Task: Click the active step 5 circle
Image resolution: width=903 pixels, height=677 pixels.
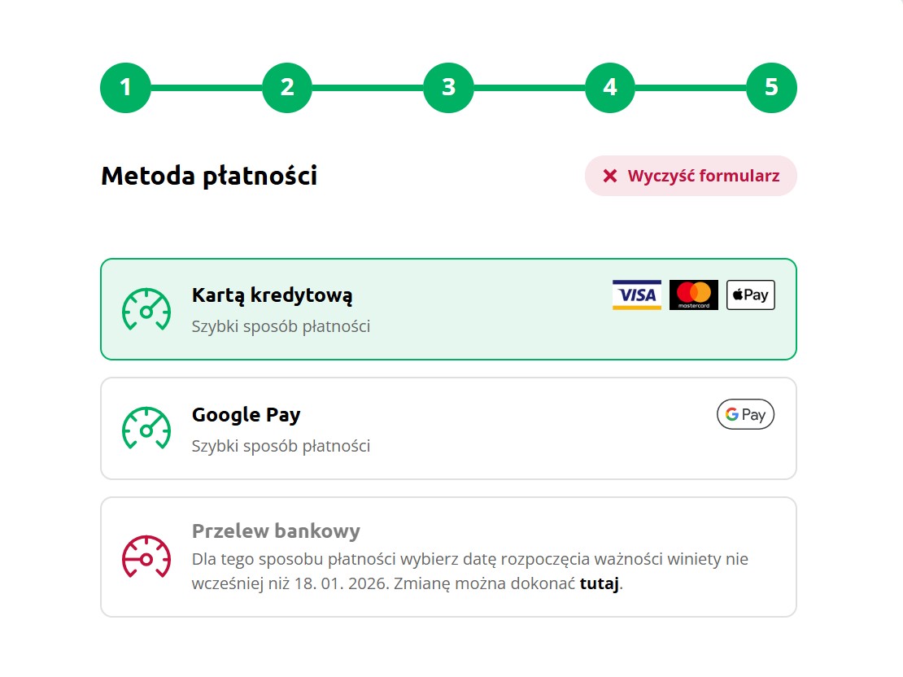Action: click(770, 87)
